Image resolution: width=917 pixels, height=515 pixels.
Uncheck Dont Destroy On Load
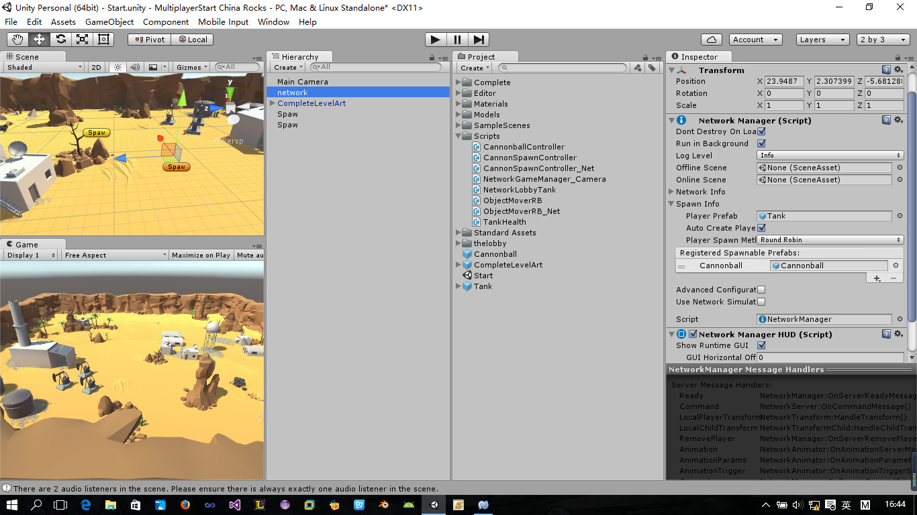tap(761, 131)
